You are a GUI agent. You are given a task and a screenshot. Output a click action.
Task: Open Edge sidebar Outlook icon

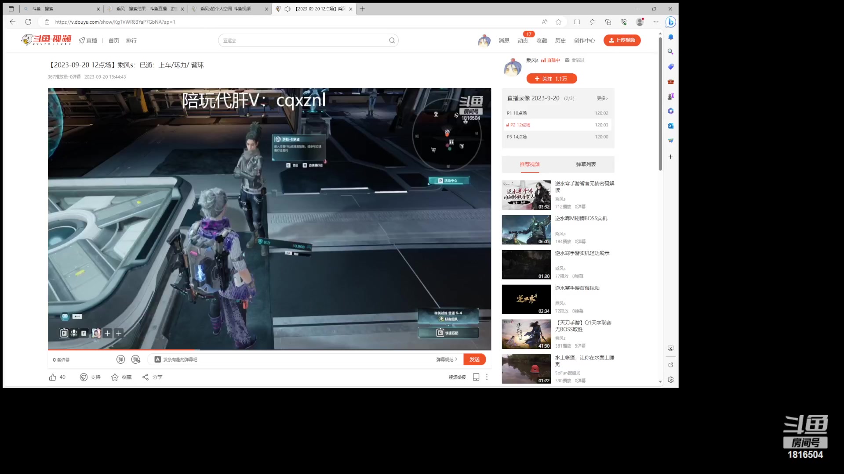pos(671,126)
